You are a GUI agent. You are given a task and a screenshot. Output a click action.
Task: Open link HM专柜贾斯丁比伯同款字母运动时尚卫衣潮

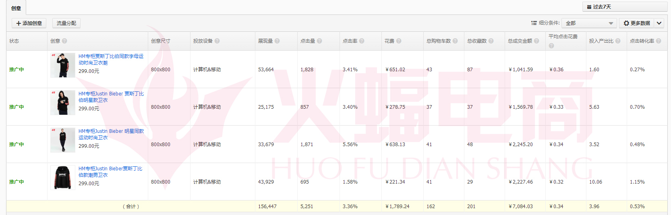pyautogui.click(x=111, y=60)
